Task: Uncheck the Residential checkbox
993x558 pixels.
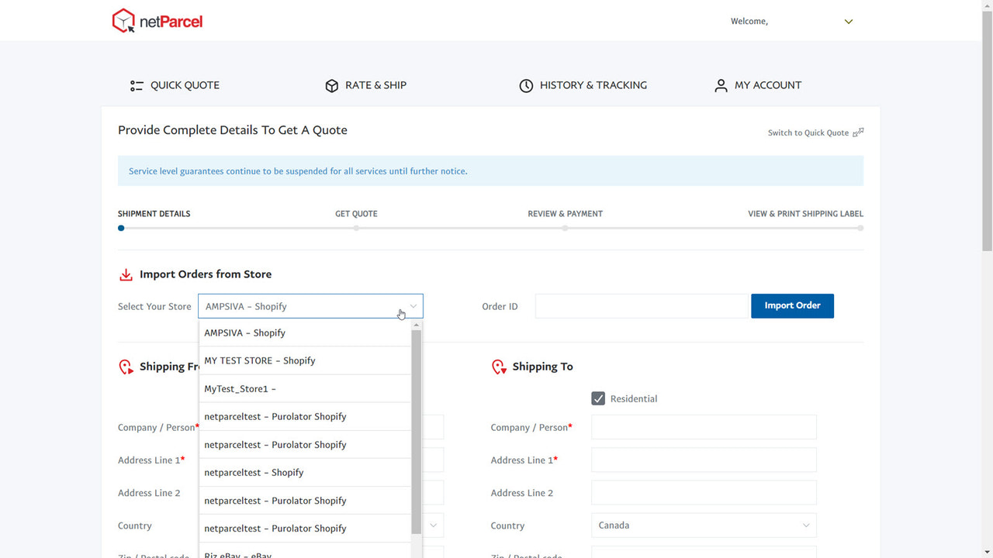Action: 598,398
